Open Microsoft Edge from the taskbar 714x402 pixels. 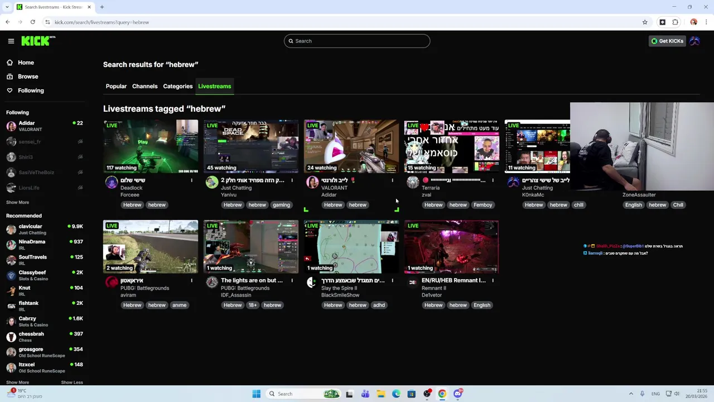(396, 394)
